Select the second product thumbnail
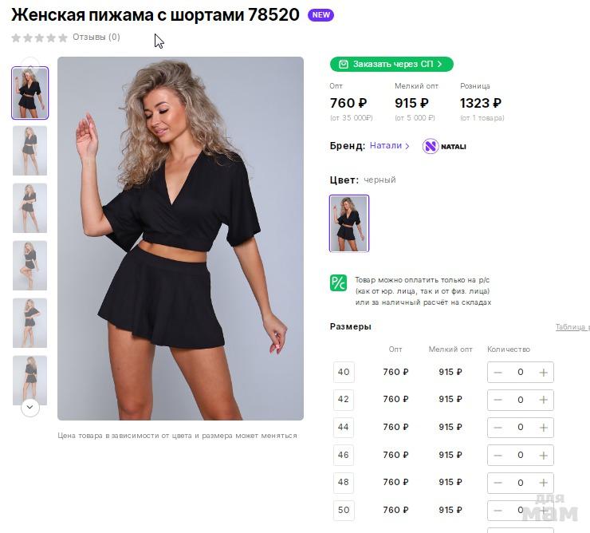This screenshot has height=533, width=590. click(29, 151)
